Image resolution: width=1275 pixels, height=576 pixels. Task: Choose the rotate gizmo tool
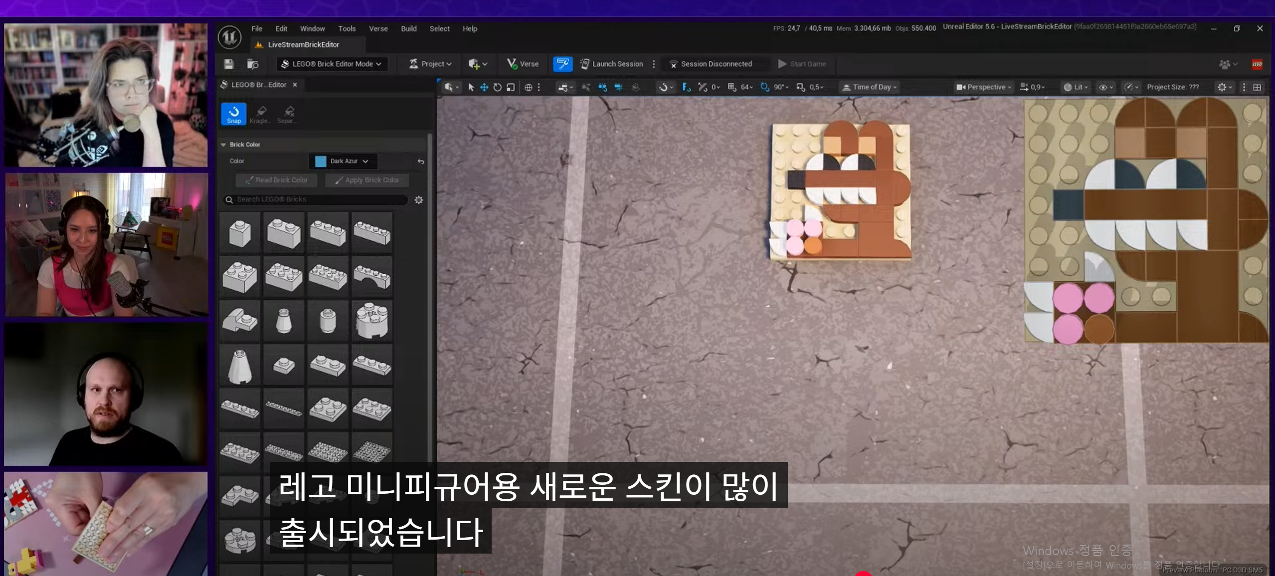[497, 87]
